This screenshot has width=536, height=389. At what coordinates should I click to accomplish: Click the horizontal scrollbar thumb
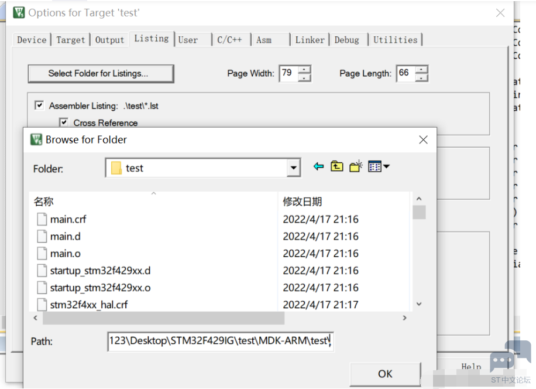pyautogui.click(x=163, y=318)
